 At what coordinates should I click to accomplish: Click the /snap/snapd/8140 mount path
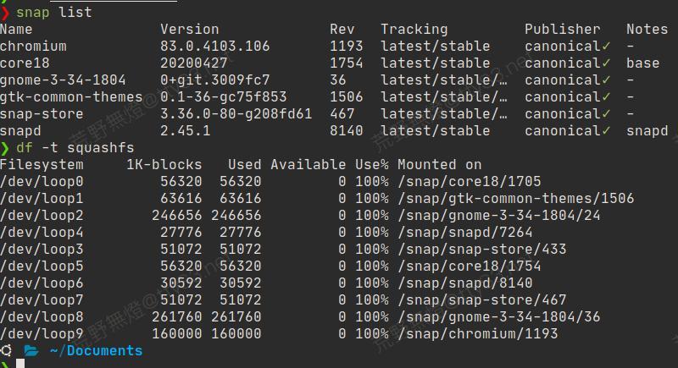point(465,283)
